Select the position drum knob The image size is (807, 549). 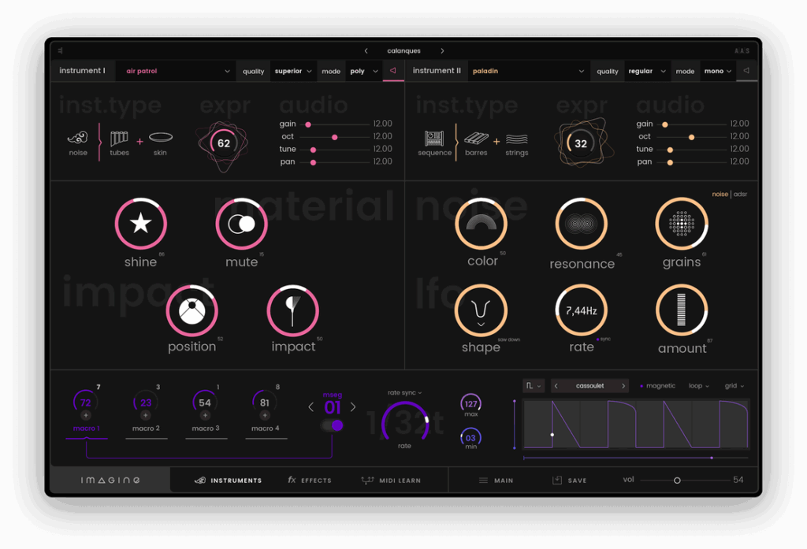192,310
